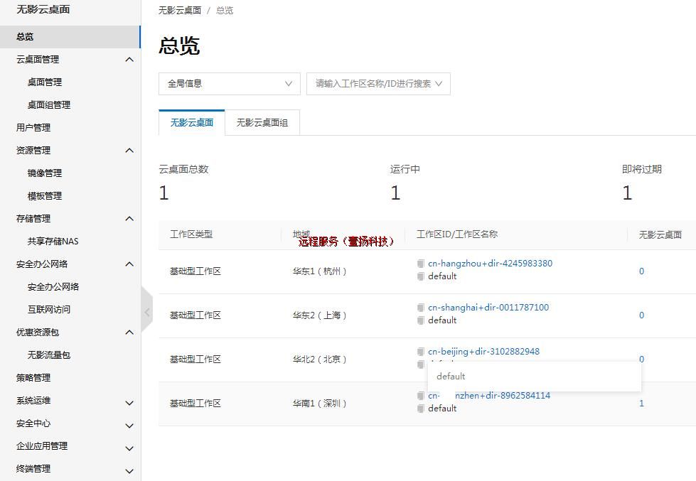Go to 用户管理 in the sidebar
Screen dimensions: 696x481
click(33, 128)
